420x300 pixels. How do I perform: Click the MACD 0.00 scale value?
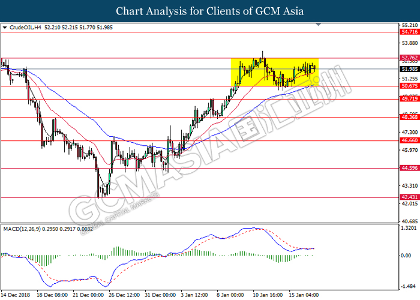[406, 256]
